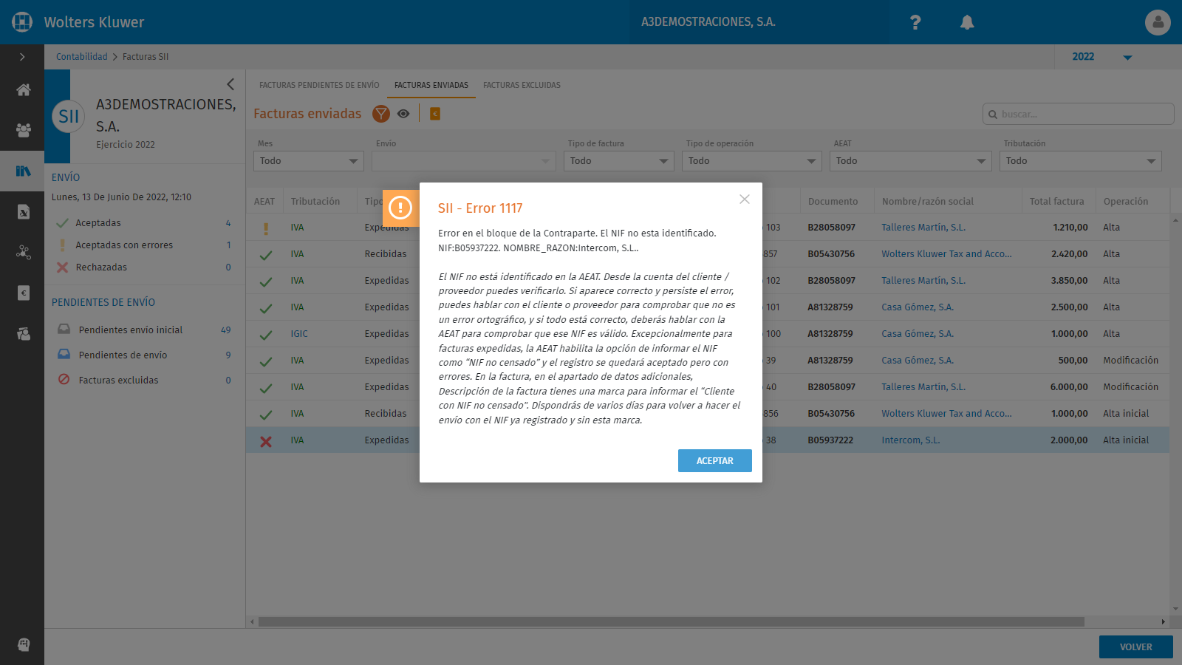Open the user profile avatar
1182x665 pixels.
coord(1158,22)
